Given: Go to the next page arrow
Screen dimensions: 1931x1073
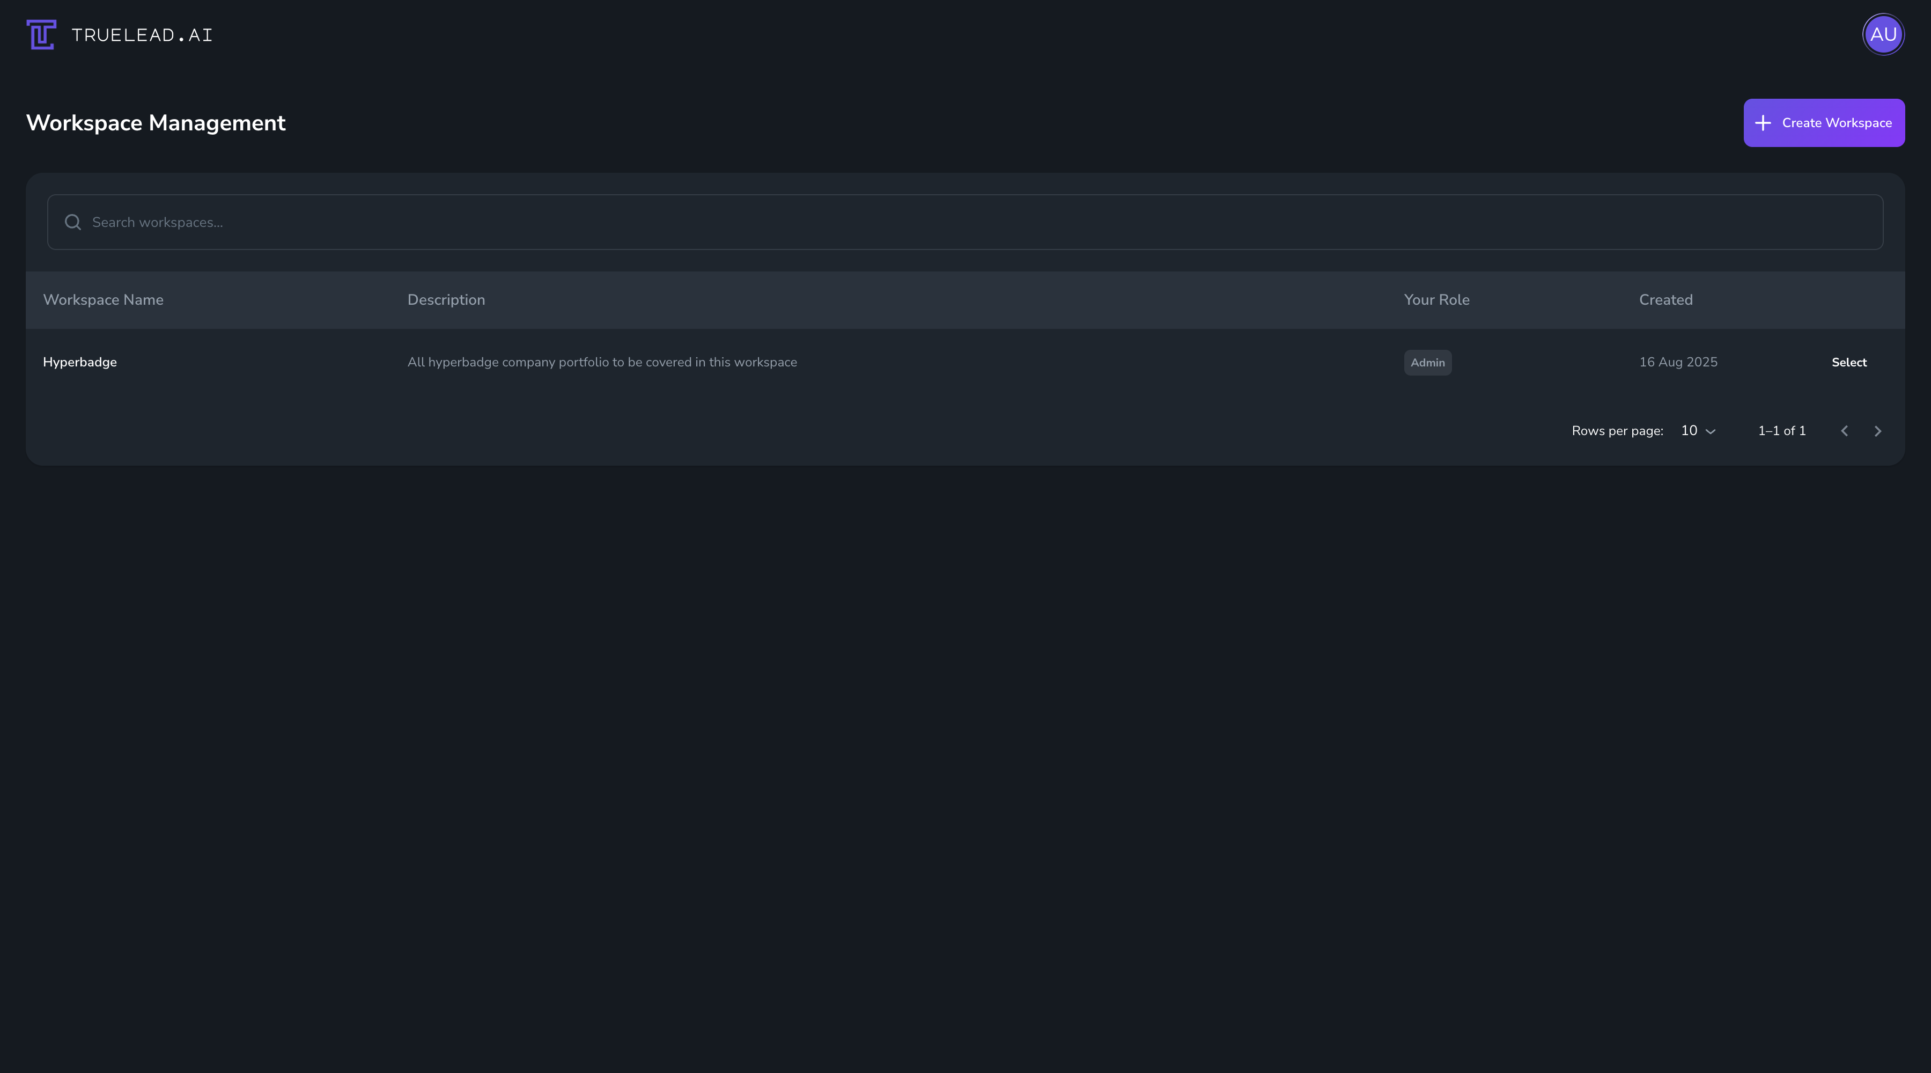Looking at the screenshot, I should 1877,431.
